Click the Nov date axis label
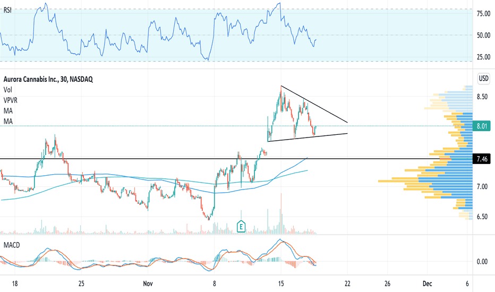 [148, 284]
